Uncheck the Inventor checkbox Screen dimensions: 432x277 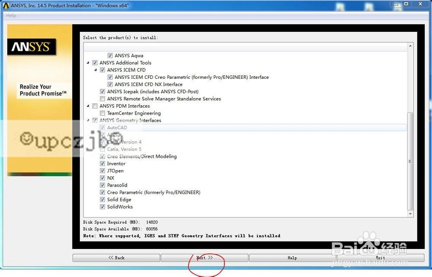102,164
